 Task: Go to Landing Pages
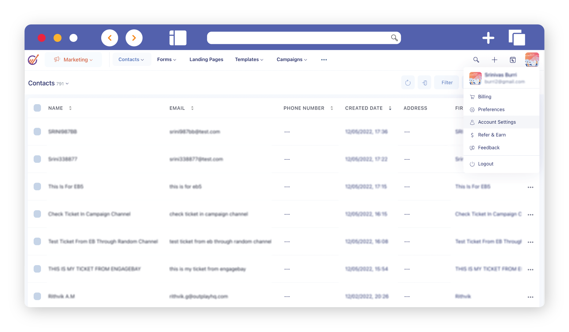pyautogui.click(x=206, y=60)
